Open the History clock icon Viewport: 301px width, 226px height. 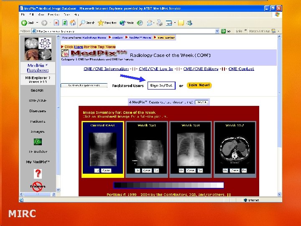[140, 23]
